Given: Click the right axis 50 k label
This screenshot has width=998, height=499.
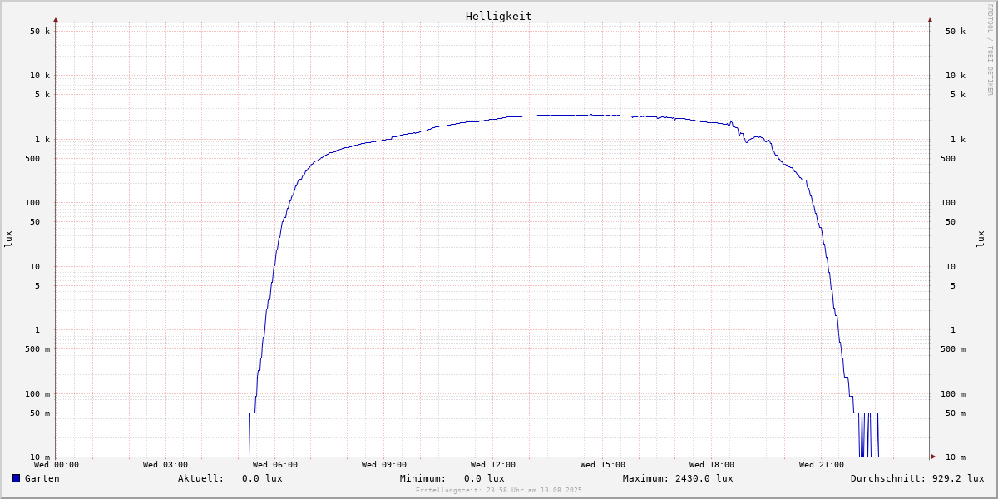Looking at the screenshot, I should pyautogui.click(x=956, y=32).
